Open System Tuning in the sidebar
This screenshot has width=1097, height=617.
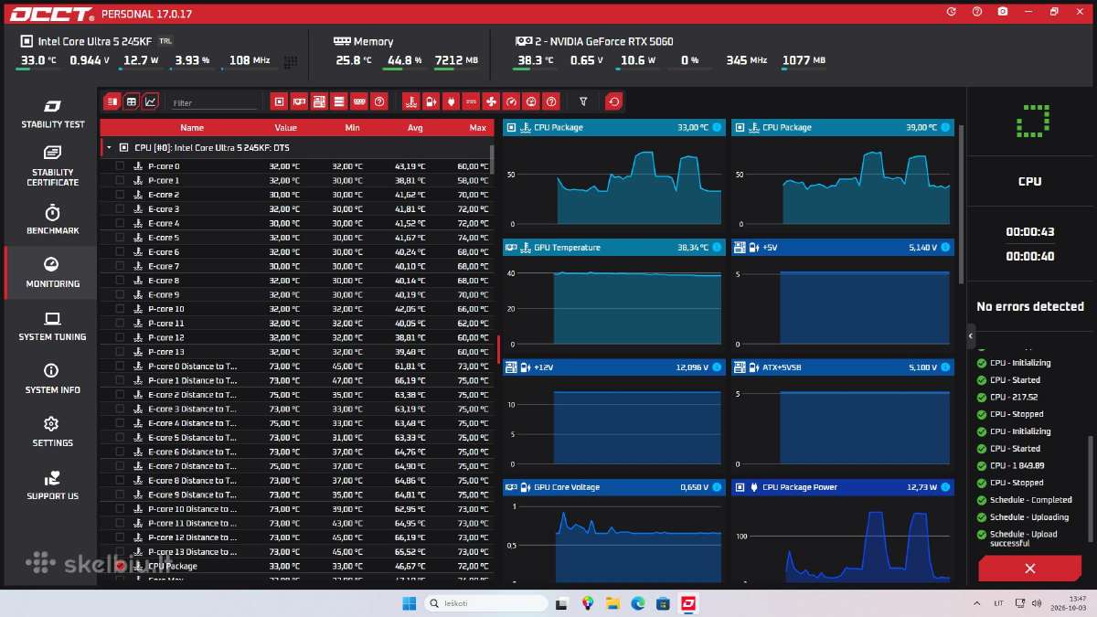52,325
